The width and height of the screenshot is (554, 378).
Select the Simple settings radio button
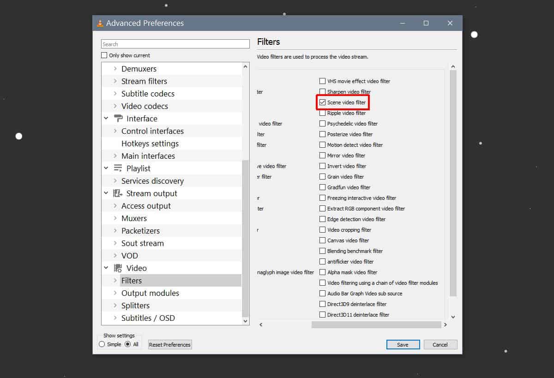click(x=101, y=344)
